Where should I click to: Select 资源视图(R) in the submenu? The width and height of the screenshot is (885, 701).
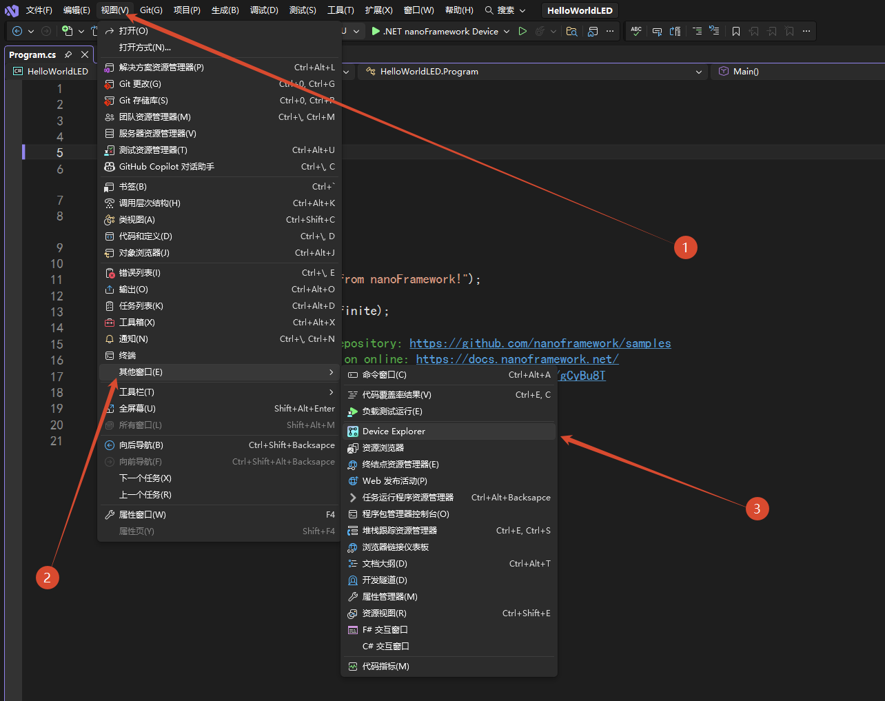(449, 613)
